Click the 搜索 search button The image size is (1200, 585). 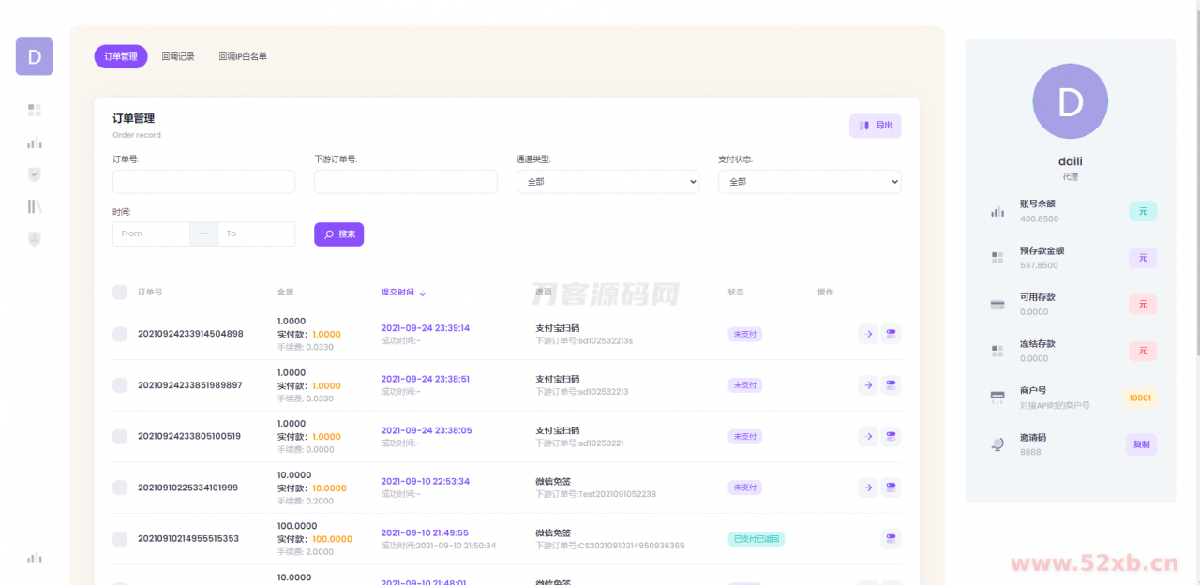[x=338, y=234]
